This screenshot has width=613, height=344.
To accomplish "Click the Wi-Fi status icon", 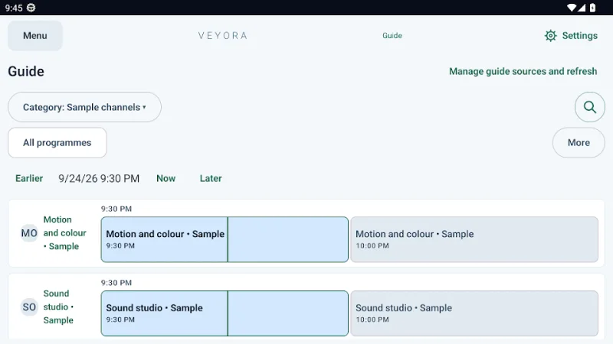I will pos(572,8).
